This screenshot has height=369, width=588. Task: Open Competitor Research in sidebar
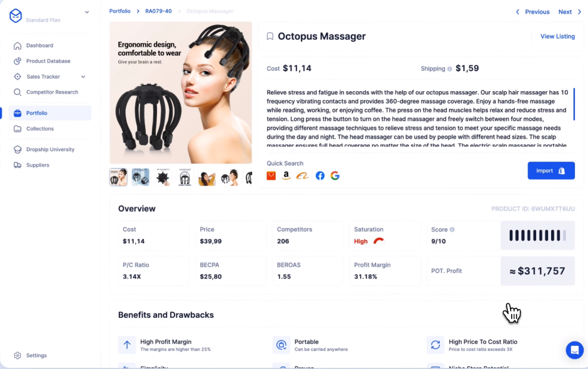[x=52, y=92]
